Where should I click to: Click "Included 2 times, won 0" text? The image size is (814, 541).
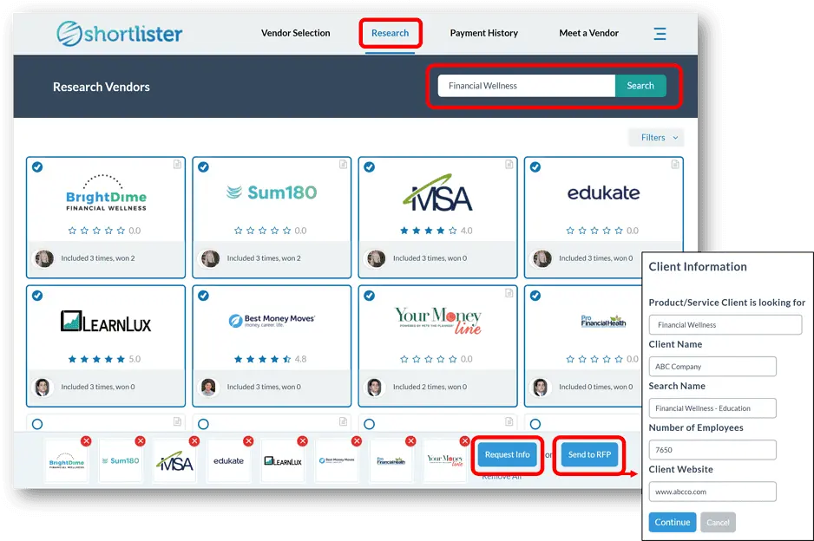430,387
